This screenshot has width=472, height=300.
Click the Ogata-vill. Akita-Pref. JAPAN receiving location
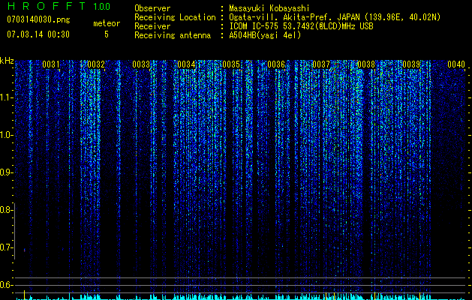pos(334,17)
